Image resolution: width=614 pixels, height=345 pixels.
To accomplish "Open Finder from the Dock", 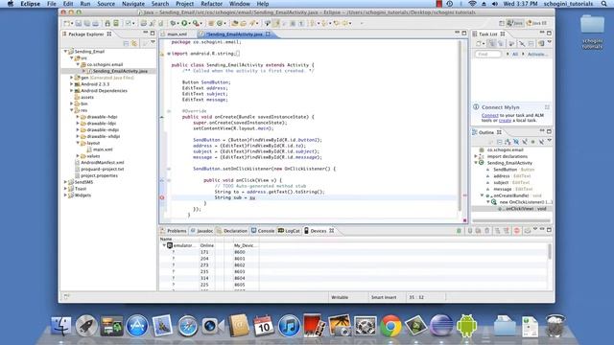I will (x=61, y=326).
